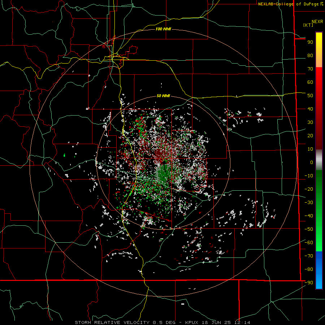Click the -20 value on velocity scale
Screen dimensions: 325x325
(309, 189)
